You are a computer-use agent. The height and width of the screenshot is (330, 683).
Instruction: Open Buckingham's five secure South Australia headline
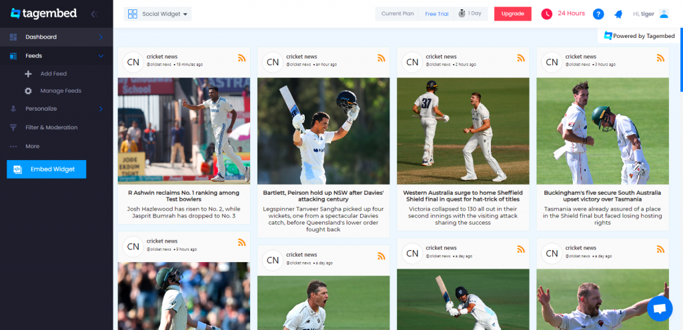click(x=602, y=196)
